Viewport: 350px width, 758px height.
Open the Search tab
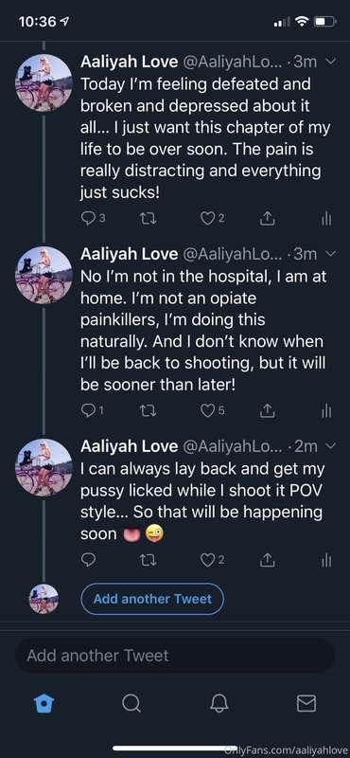coord(131,703)
